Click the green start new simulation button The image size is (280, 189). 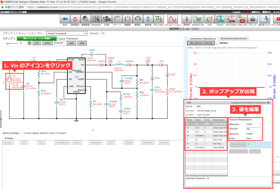click(x=37, y=39)
